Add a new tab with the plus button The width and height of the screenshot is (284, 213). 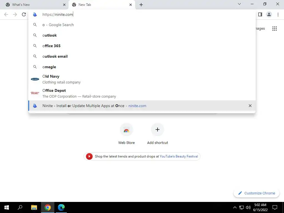tap(141, 5)
